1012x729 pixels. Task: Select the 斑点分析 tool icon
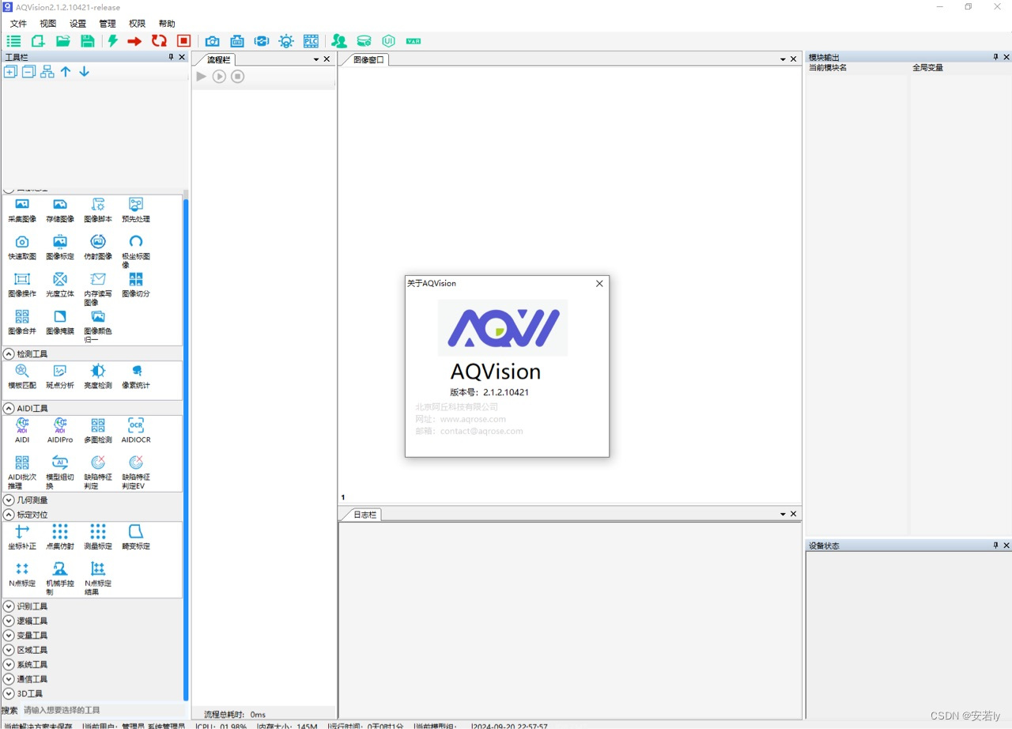[x=60, y=371]
